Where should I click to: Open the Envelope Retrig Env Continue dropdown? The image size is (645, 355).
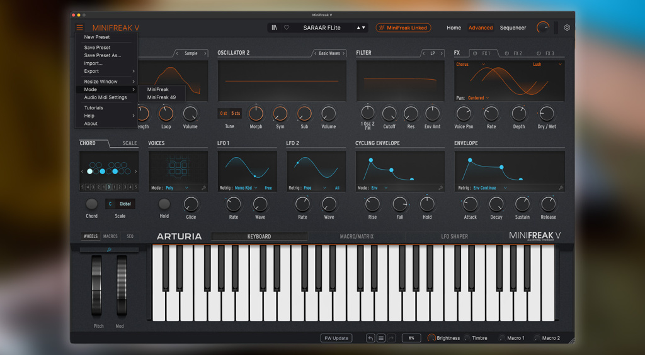point(490,188)
